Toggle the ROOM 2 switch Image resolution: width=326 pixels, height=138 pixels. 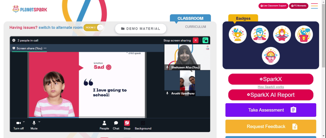point(94,28)
